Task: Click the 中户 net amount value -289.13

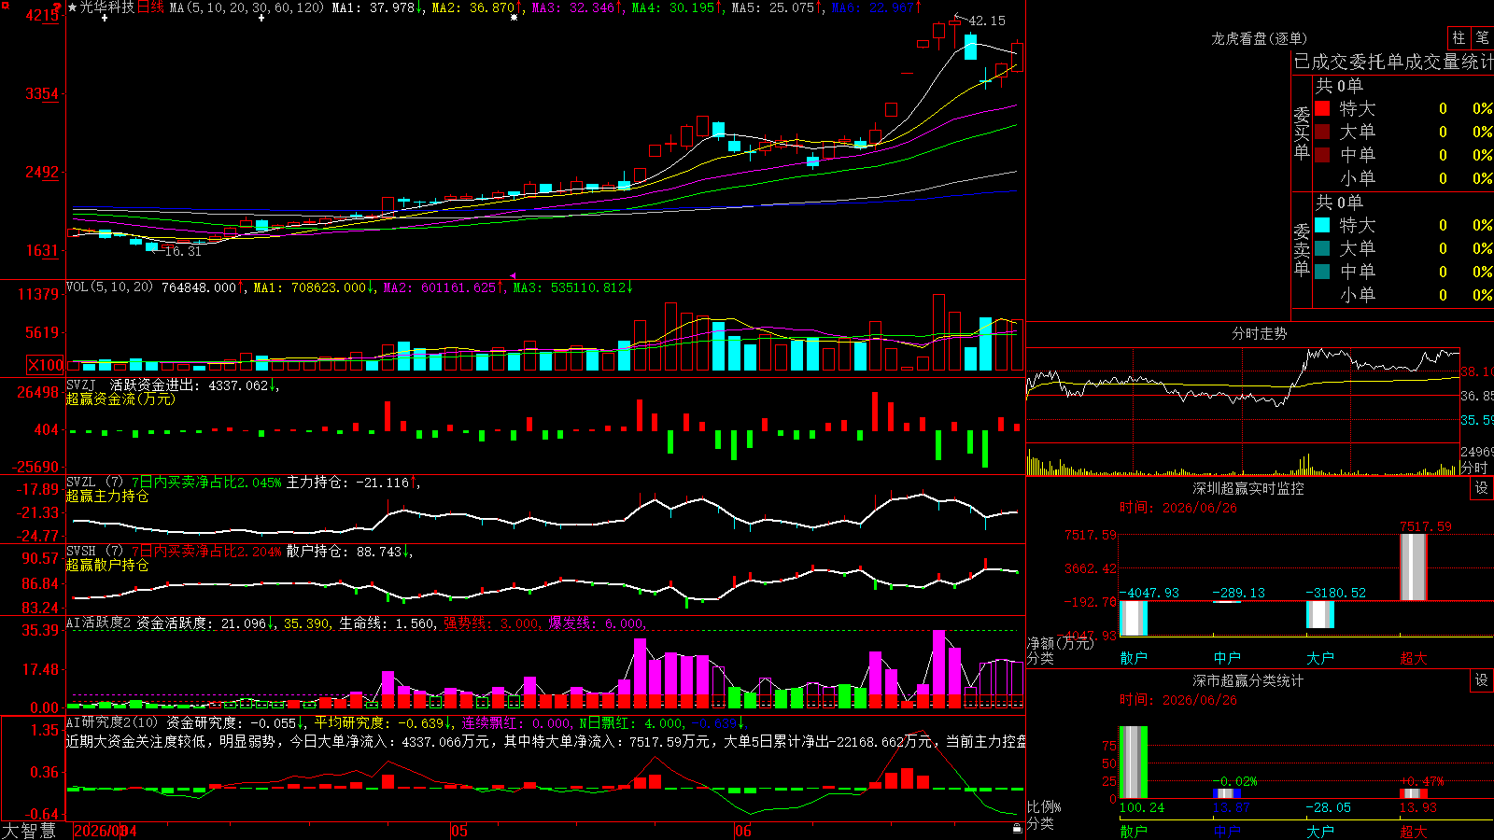Action: (1238, 593)
